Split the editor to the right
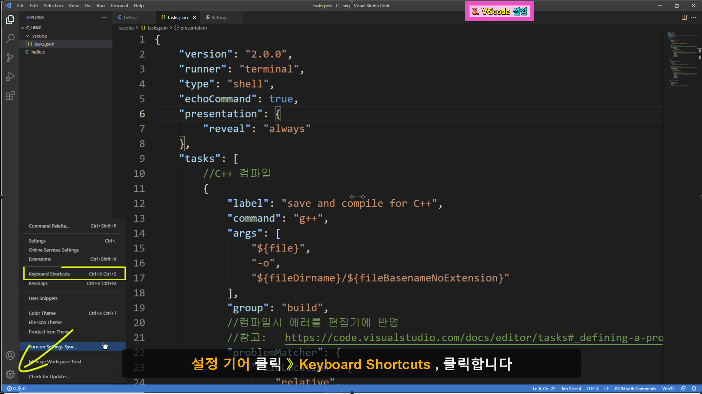The width and height of the screenshot is (702, 394). [684, 18]
